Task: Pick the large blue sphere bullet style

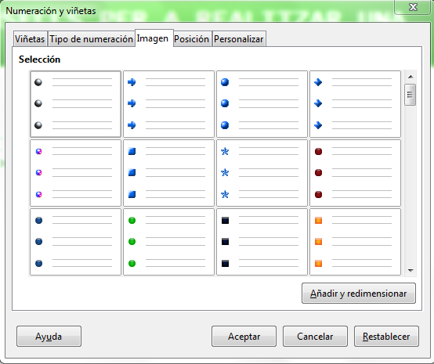Action: [x=262, y=104]
